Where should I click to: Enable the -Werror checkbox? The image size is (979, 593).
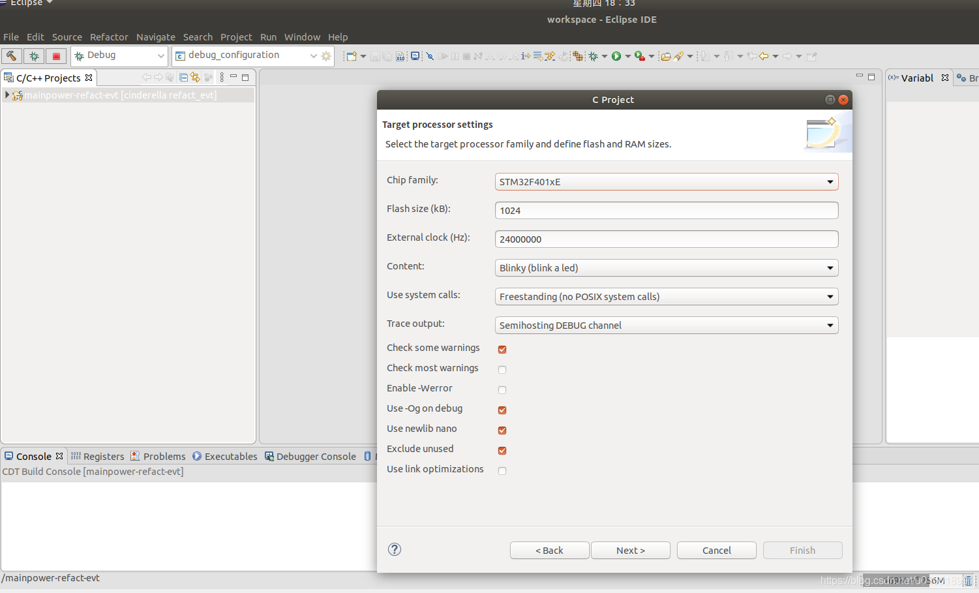pyautogui.click(x=502, y=389)
